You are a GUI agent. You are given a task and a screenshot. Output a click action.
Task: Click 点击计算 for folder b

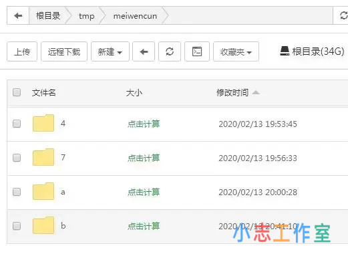click(144, 227)
